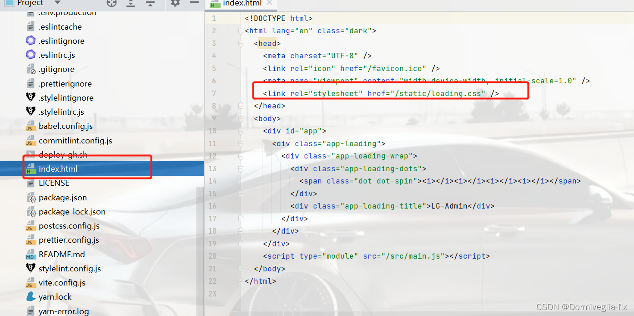The image size is (634, 316).
Task: Select the stylelint.config.js Stylelint icon
Action: pyautogui.click(x=30, y=268)
